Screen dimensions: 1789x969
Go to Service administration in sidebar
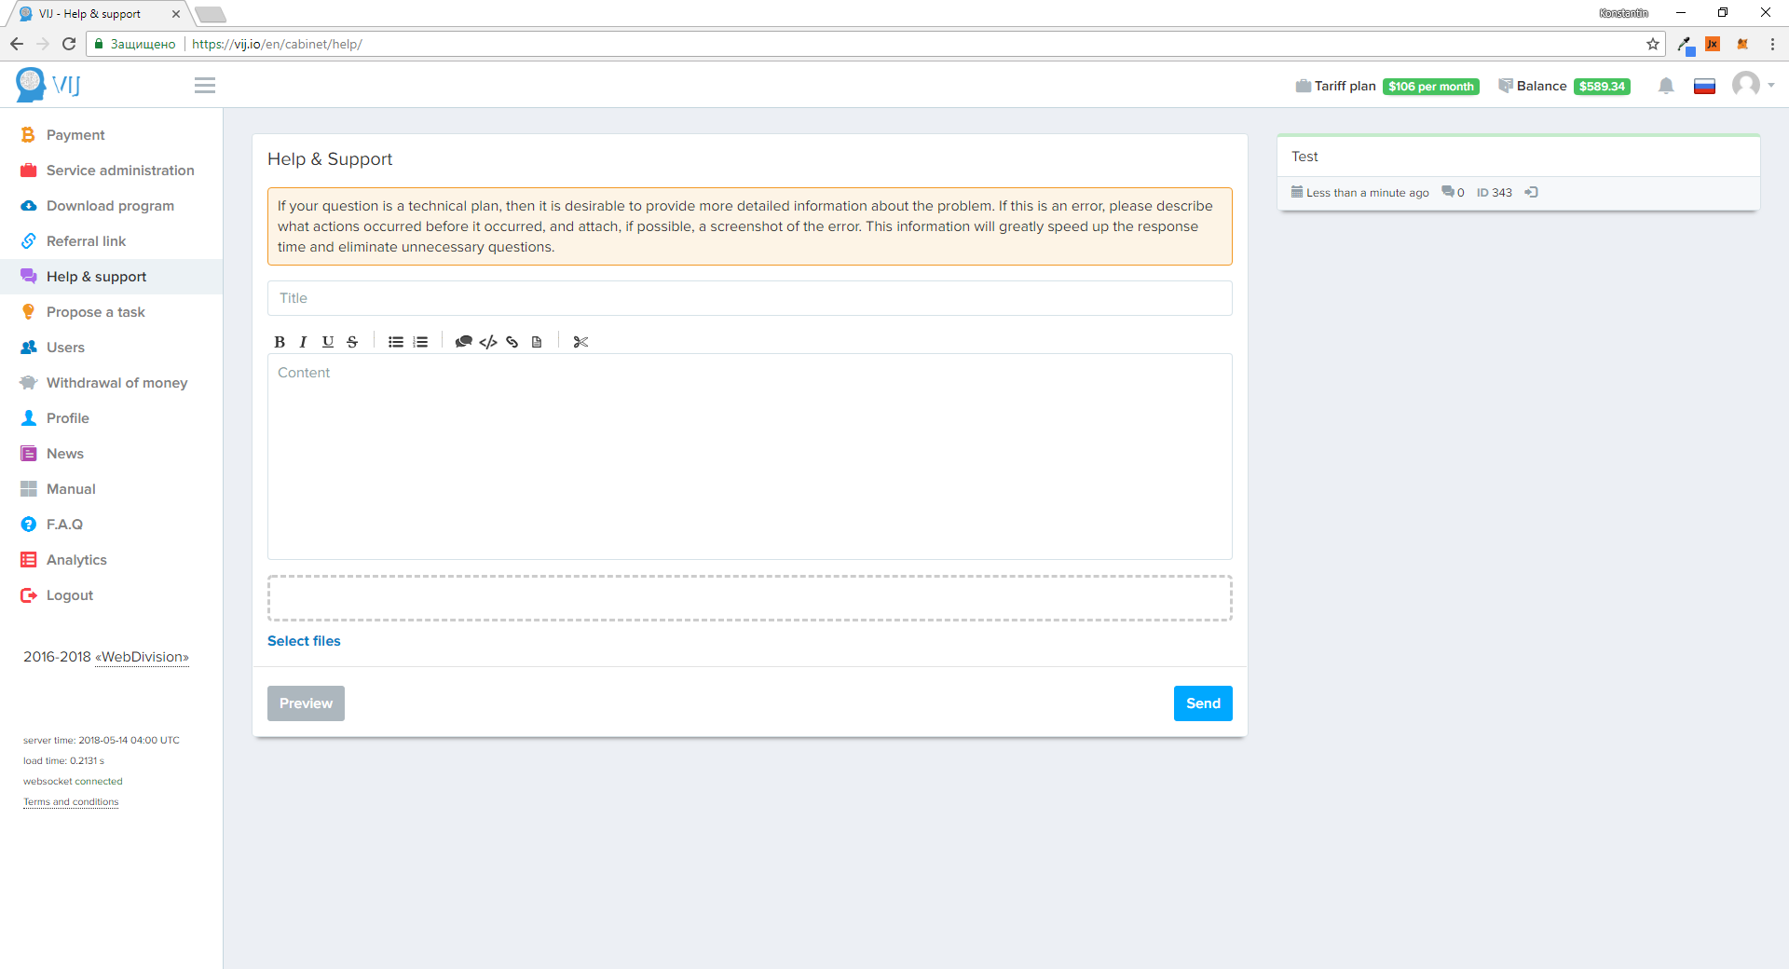click(x=120, y=171)
